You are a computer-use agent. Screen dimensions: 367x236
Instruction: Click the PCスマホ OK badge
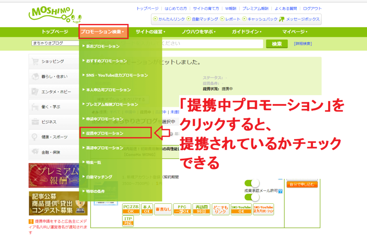(x=131, y=209)
